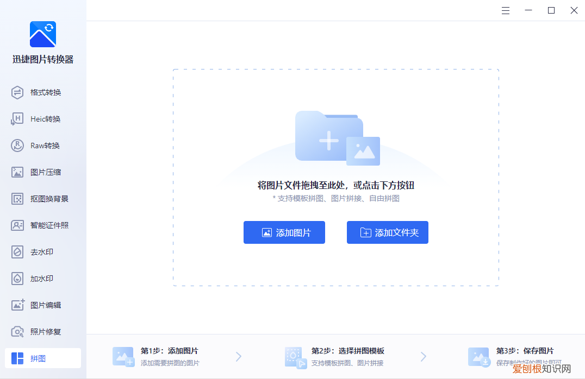Screen dimensions: 585x379
Task: Open the 抠图换背景 background removal tool
Action: (43, 199)
